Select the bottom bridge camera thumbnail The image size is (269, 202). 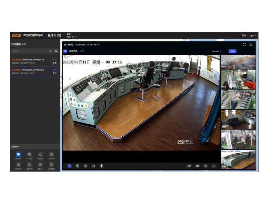click(x=238, y=159)
